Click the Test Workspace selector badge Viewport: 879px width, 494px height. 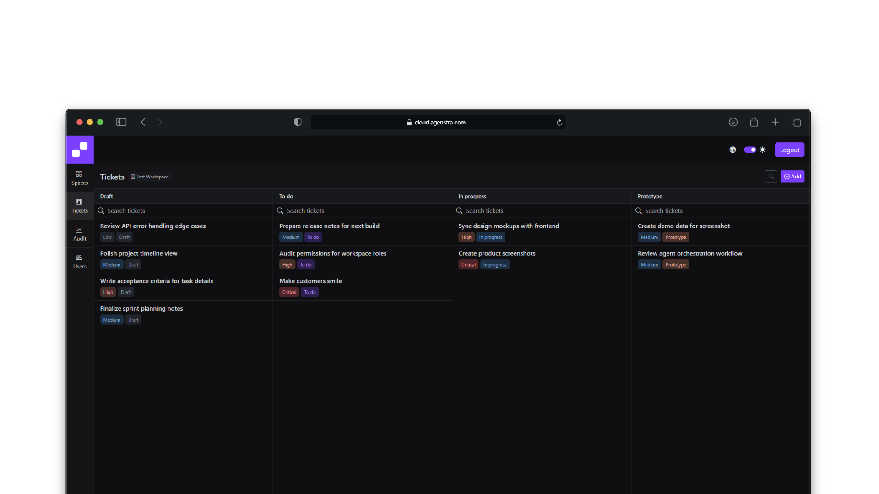(150, 177)
